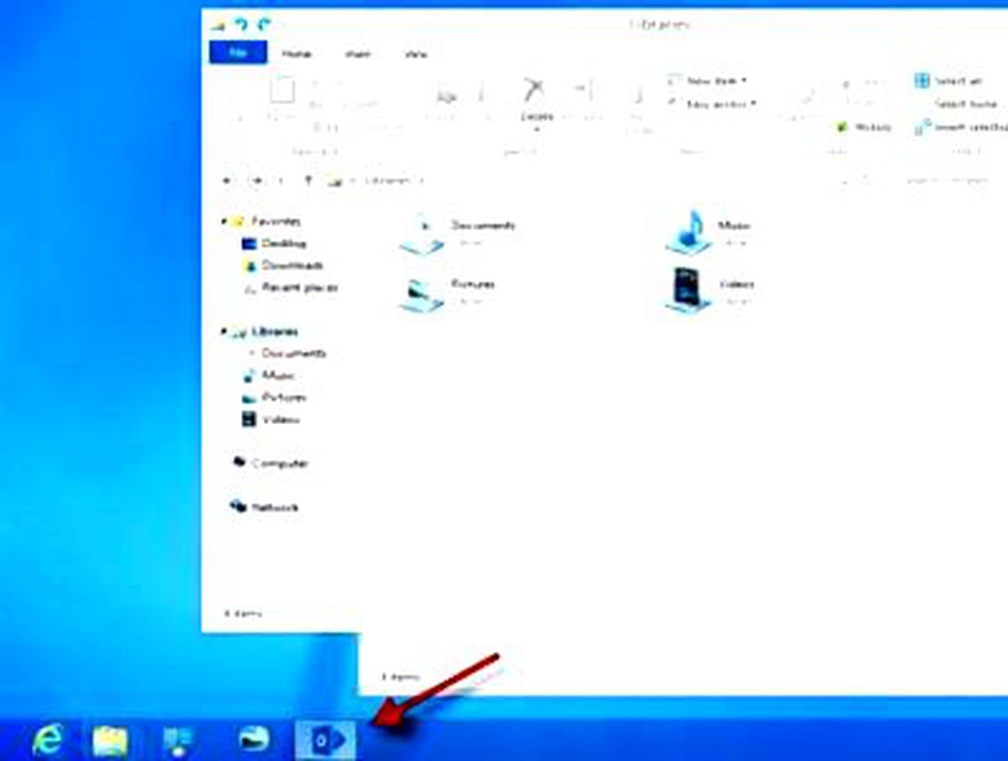Screen dimensions: 1008x761
Task: Click taskbar icon right of File Explorer
Action: (178, 739)
